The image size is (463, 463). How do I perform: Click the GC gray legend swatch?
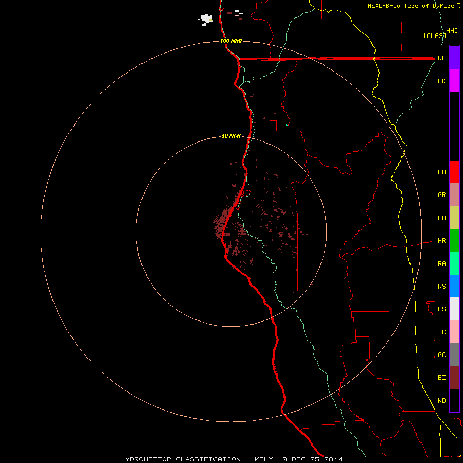(454, 354)
